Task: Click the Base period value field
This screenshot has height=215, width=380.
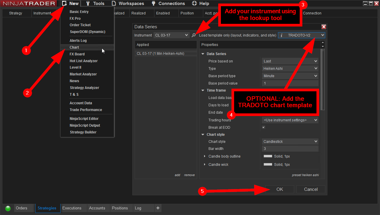Action: click(x=290, y=83)
